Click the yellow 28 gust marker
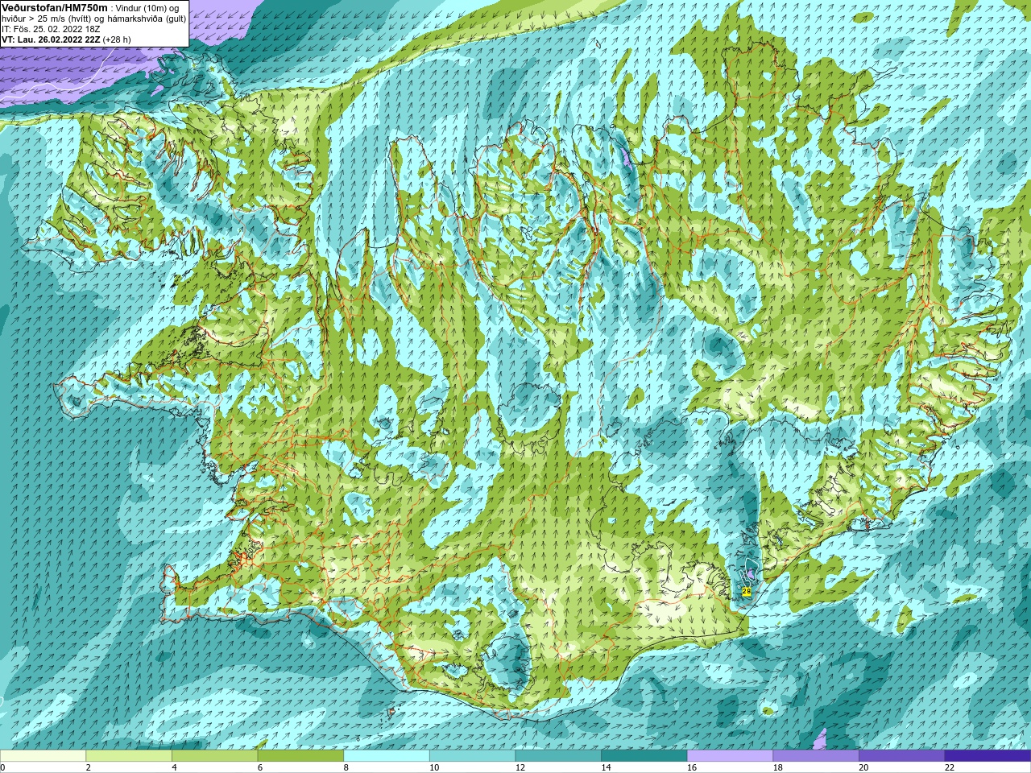 (746, 592)
